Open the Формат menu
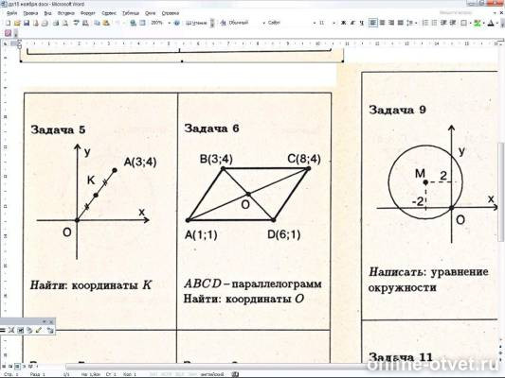Image resolution: width=505 pixels, height=378 pixels. click(87, 13)
